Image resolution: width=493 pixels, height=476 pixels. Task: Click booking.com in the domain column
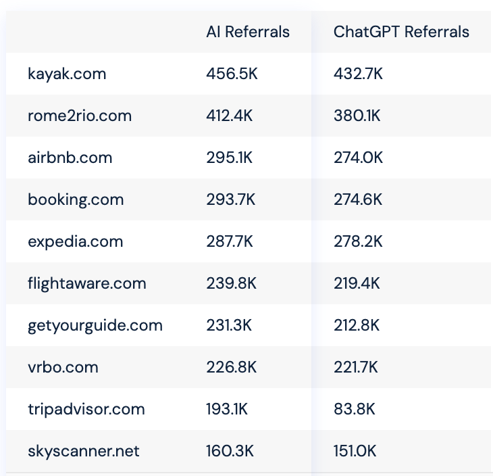76,199
